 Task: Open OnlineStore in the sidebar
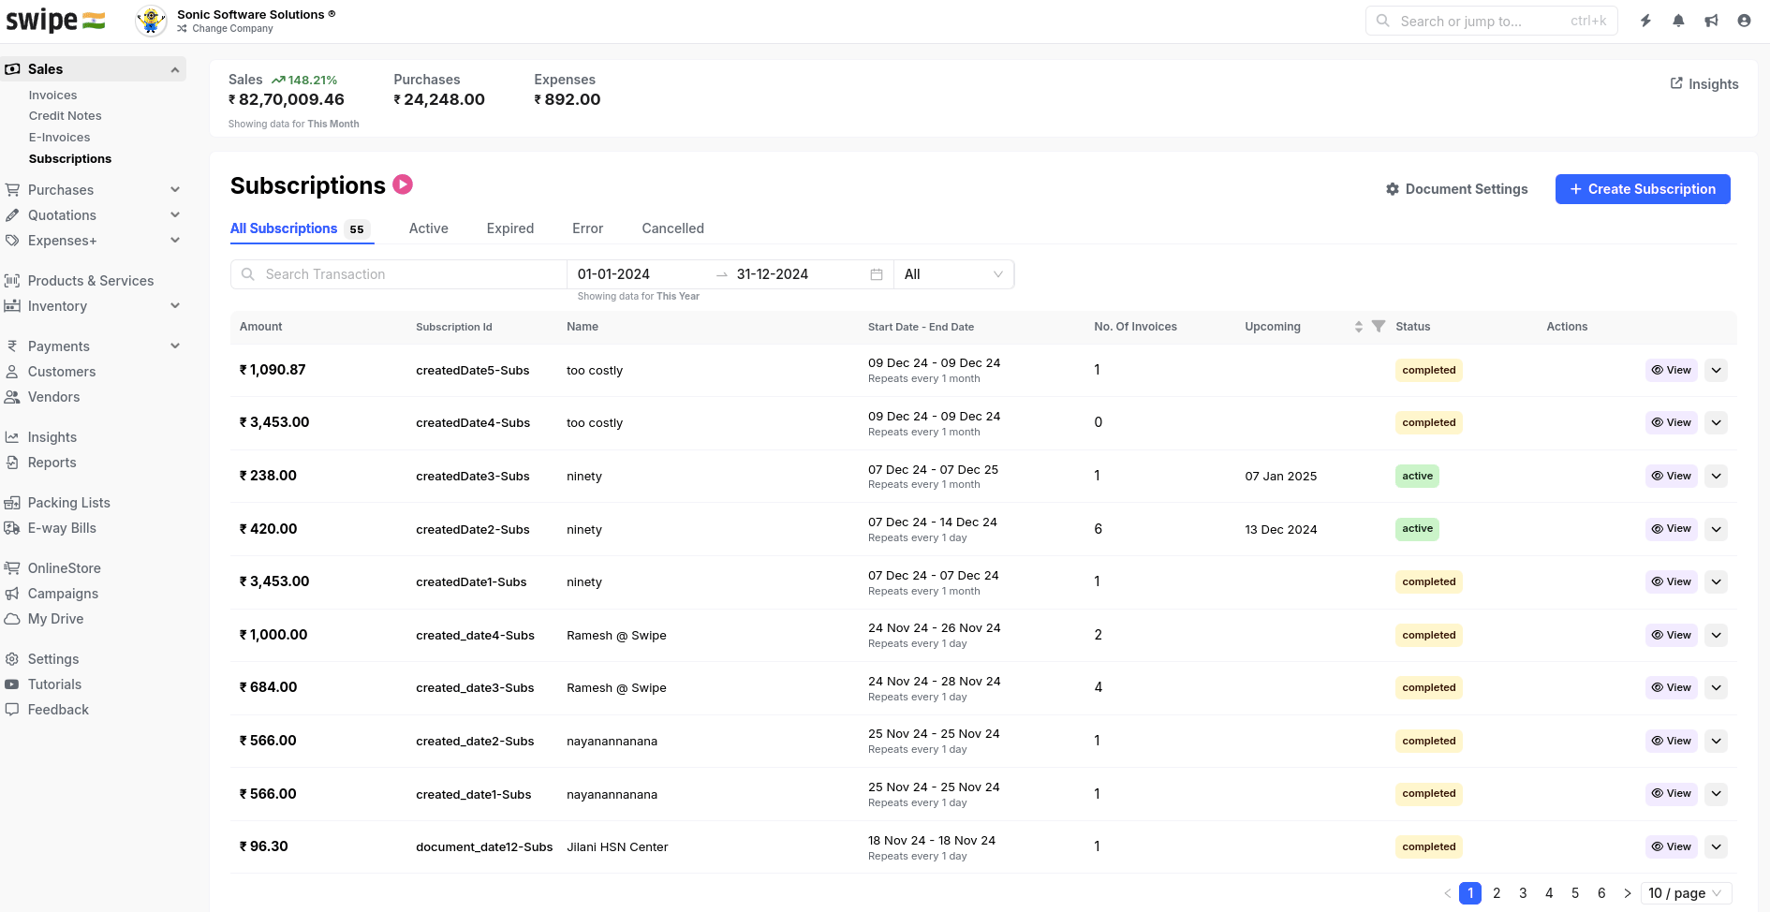tap(65, 568)
